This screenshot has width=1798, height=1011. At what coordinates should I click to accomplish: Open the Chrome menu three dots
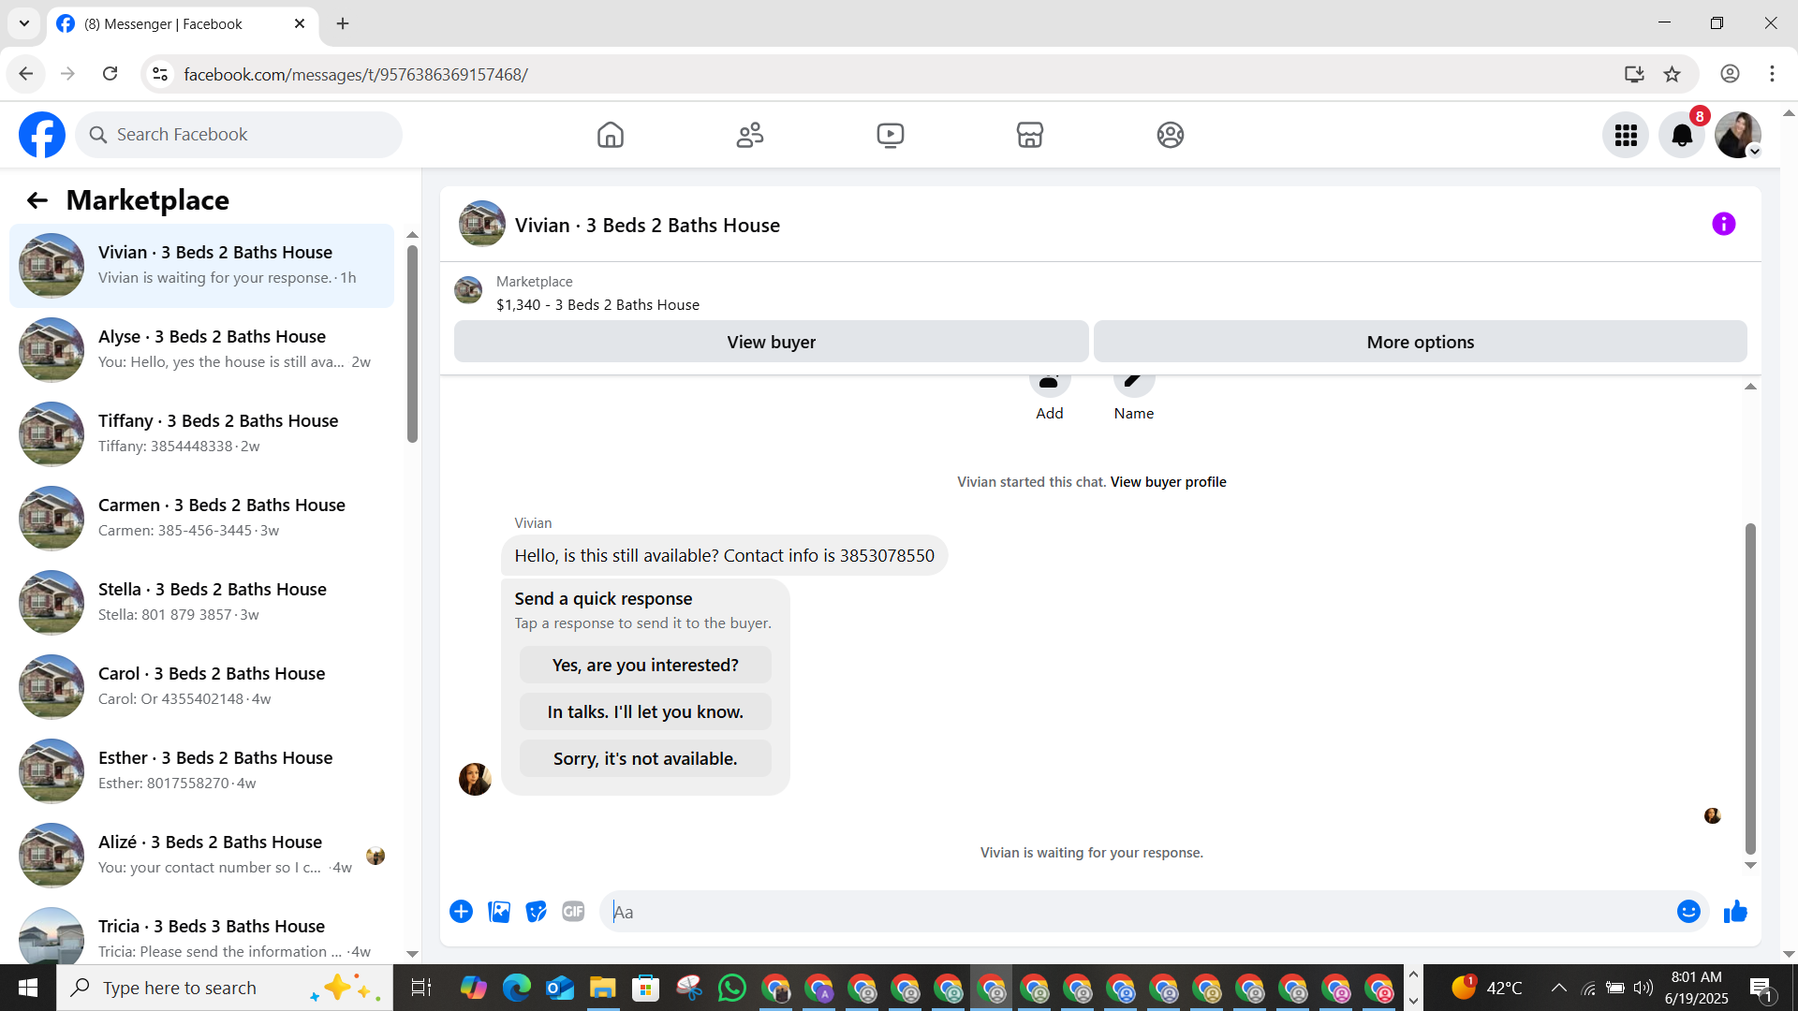click(x=1772, y=74)
